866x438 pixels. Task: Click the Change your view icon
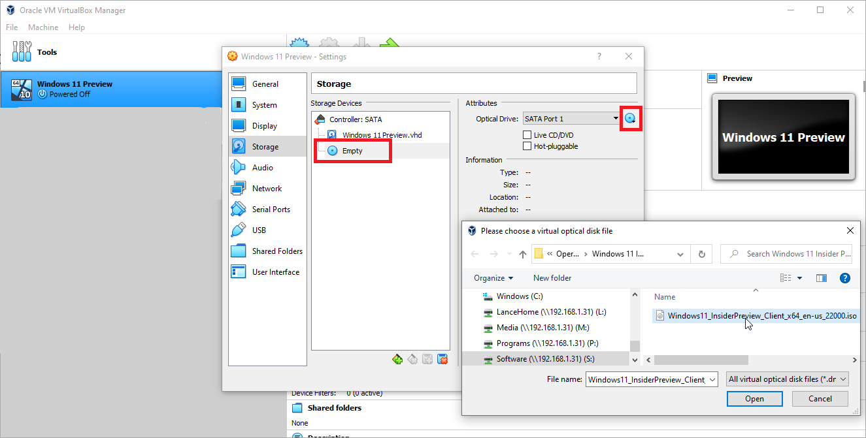(x=786, y=278)
